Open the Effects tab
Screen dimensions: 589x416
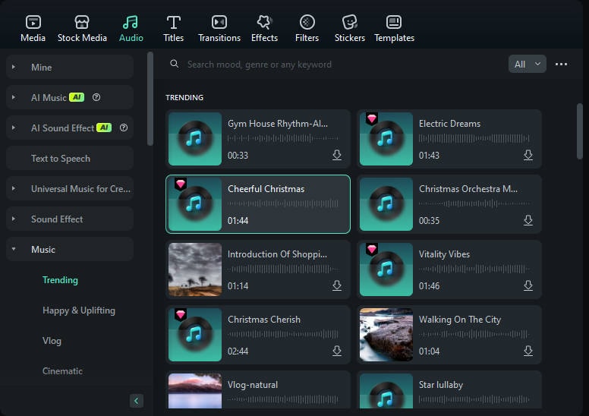(x=264, y=29)
